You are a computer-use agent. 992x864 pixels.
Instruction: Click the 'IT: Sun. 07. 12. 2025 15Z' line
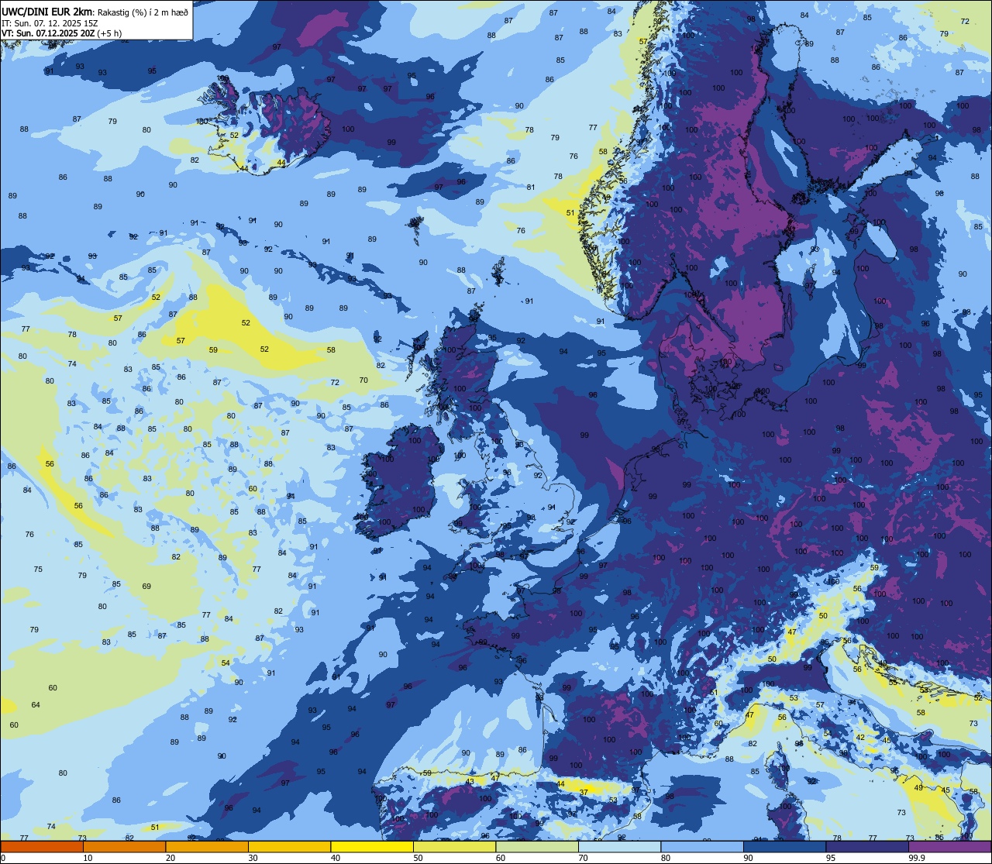click(x=50, y=23)
